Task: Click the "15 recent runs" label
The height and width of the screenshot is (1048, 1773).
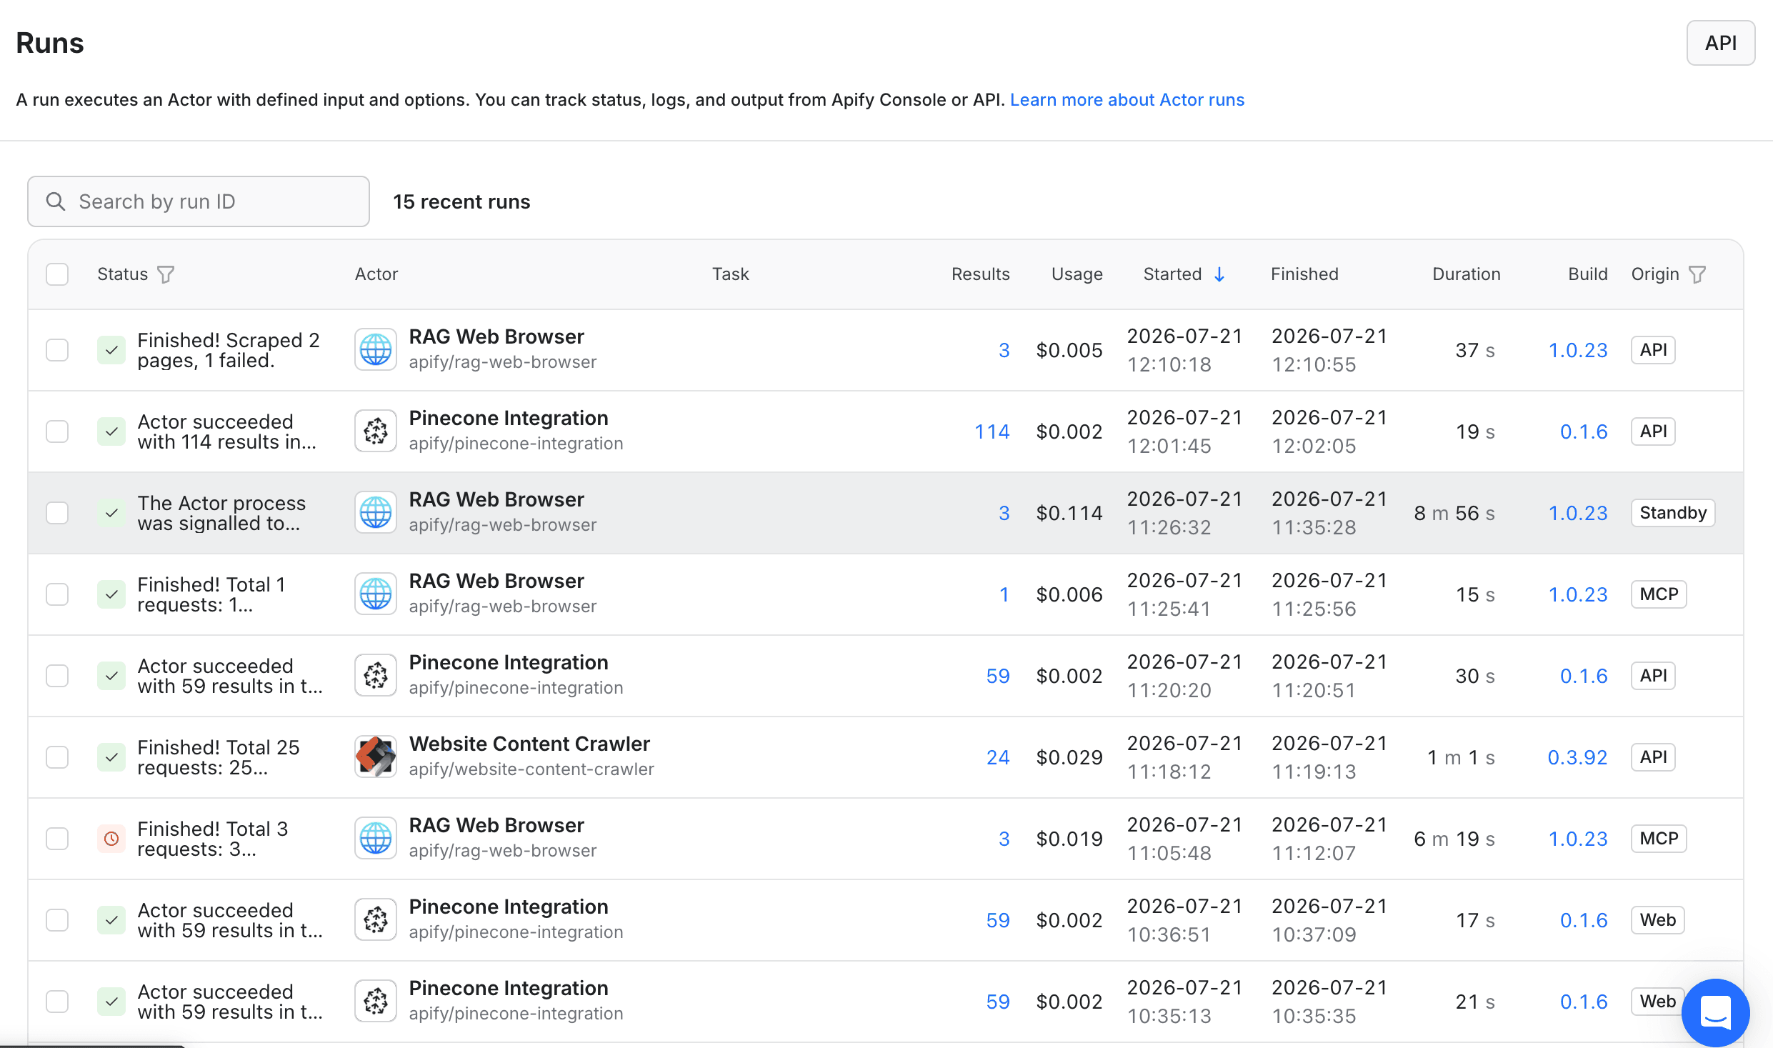Action: point(461,202)
